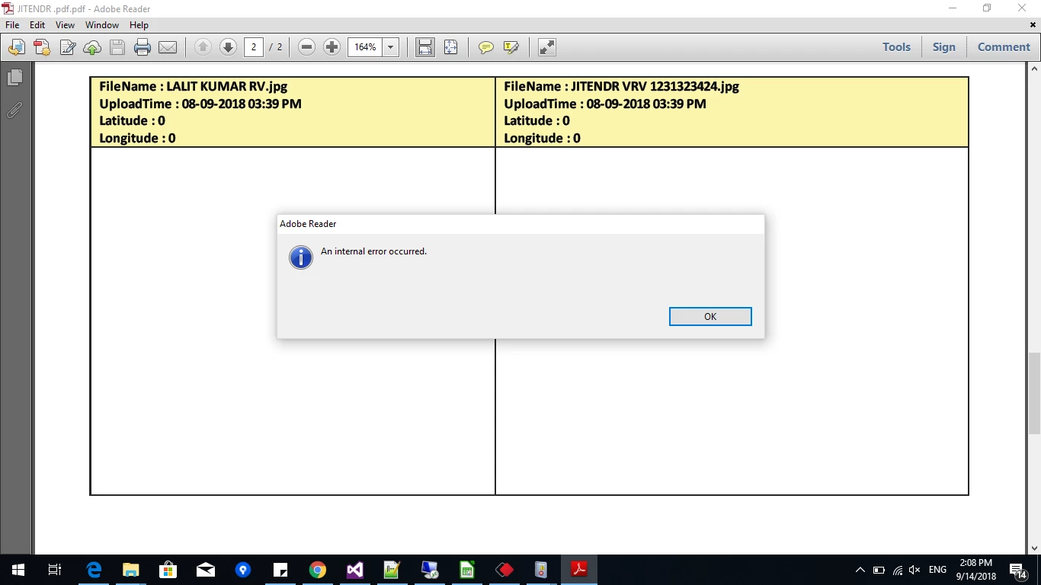Open the Comment pane
Viewport: 1041px width, 585px height.
1004,47
